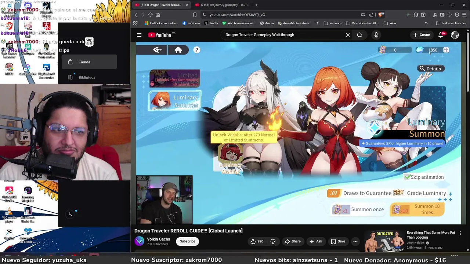
Task: Like the video with thumbs up
Action: [257, 241]
